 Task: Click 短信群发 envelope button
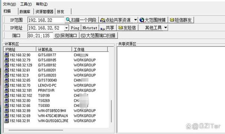tap(181, 20)
